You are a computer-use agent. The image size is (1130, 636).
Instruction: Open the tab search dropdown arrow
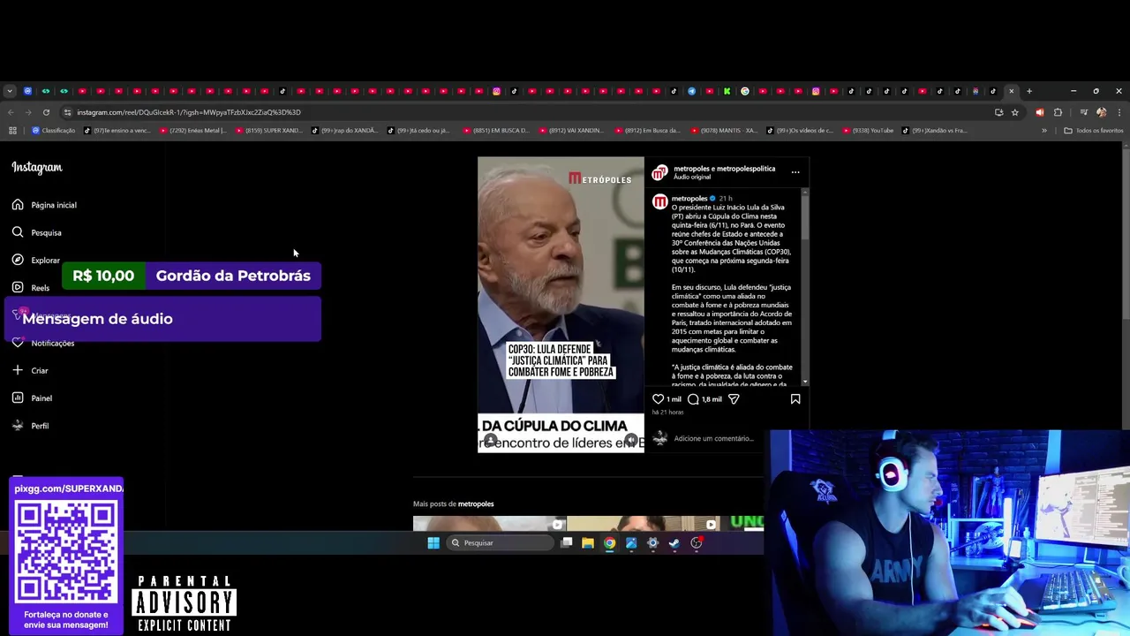[10, 91]
